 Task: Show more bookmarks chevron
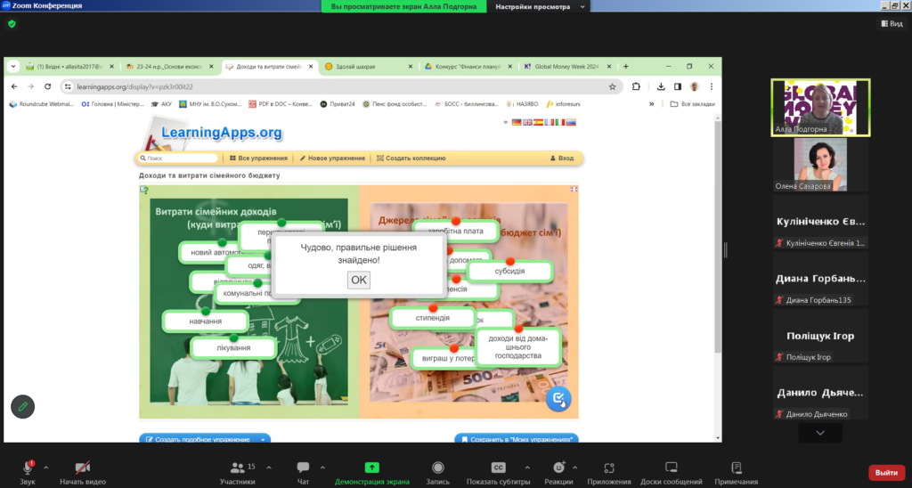click(651, 104)
